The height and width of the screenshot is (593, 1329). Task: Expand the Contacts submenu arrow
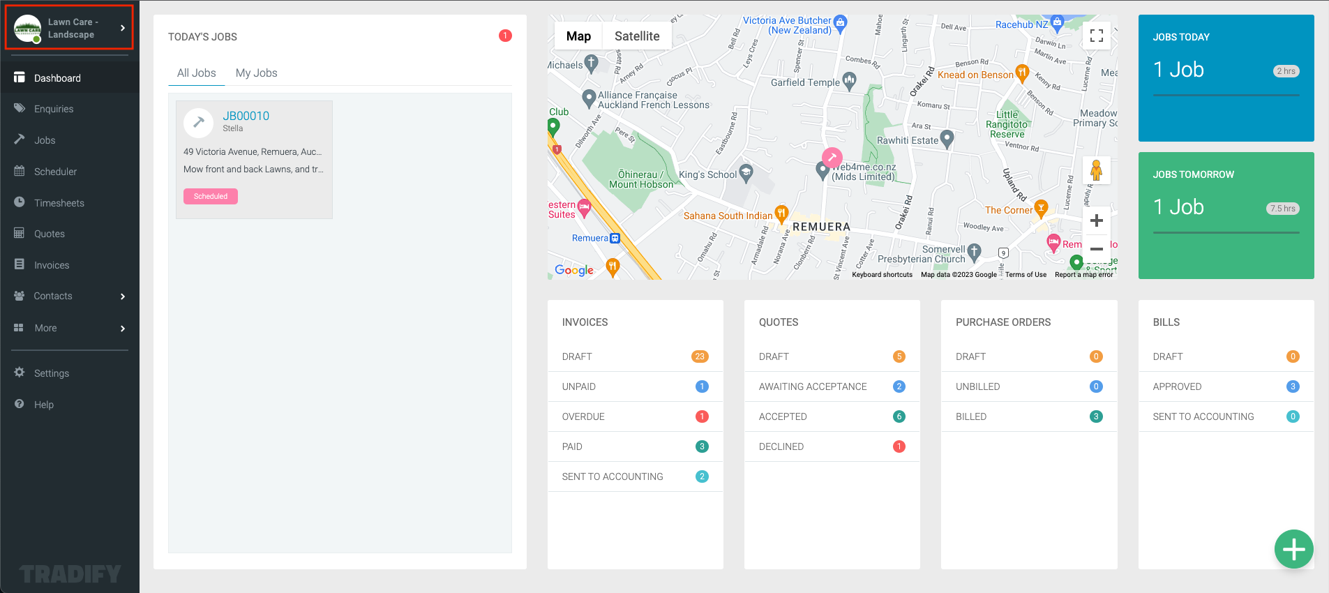[123, 296]
